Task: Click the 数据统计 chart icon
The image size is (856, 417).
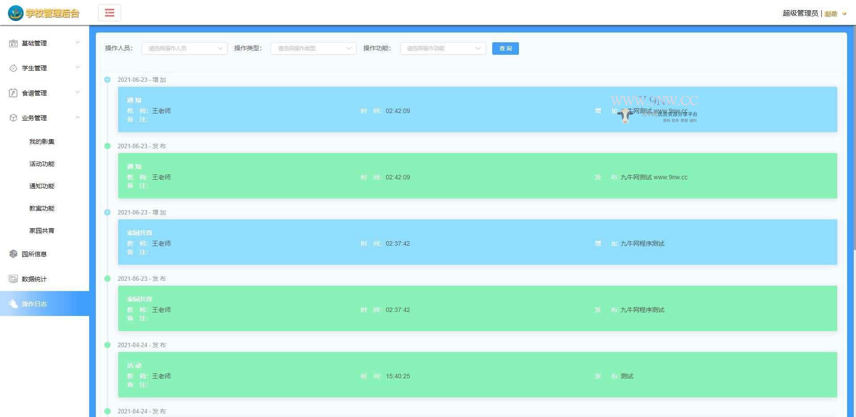Action: point(13,279)
